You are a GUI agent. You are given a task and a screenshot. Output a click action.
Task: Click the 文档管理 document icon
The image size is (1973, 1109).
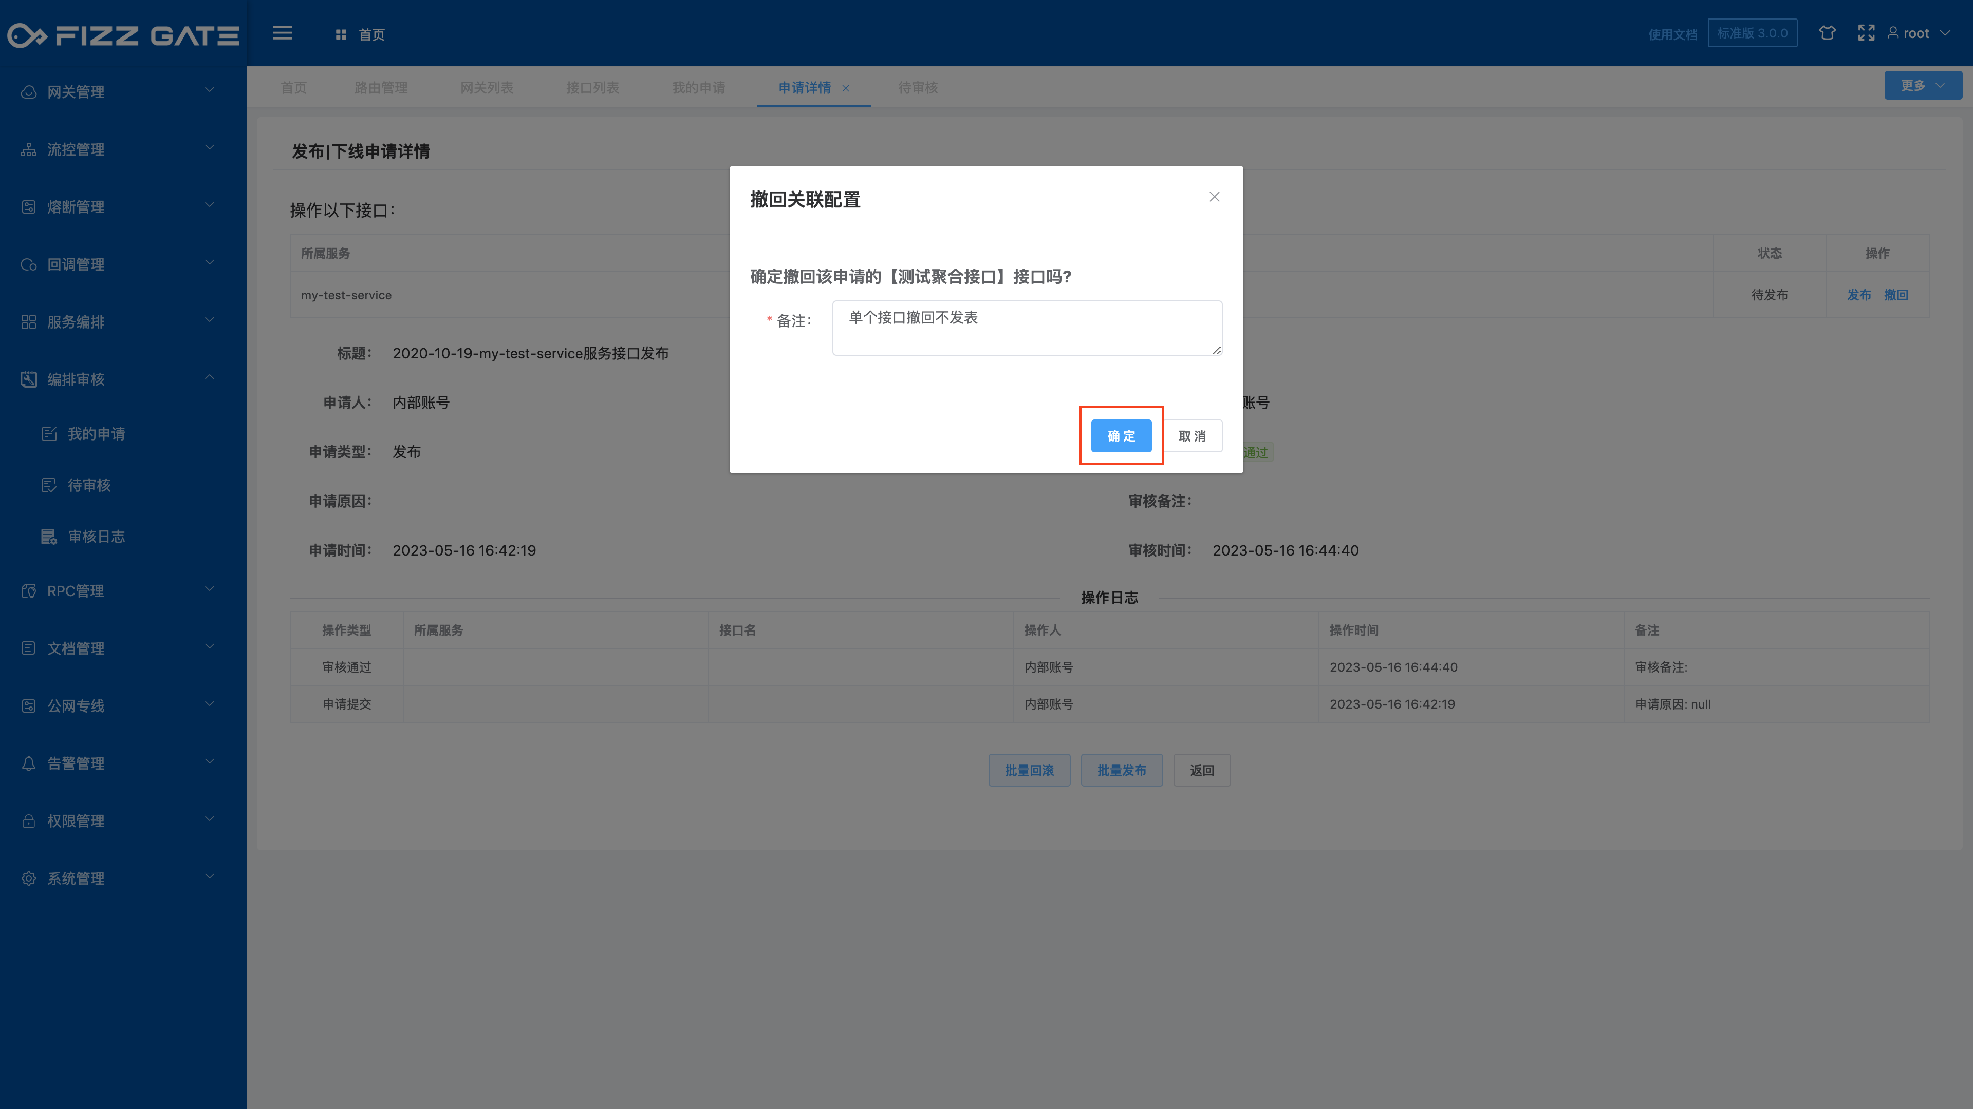28,648
